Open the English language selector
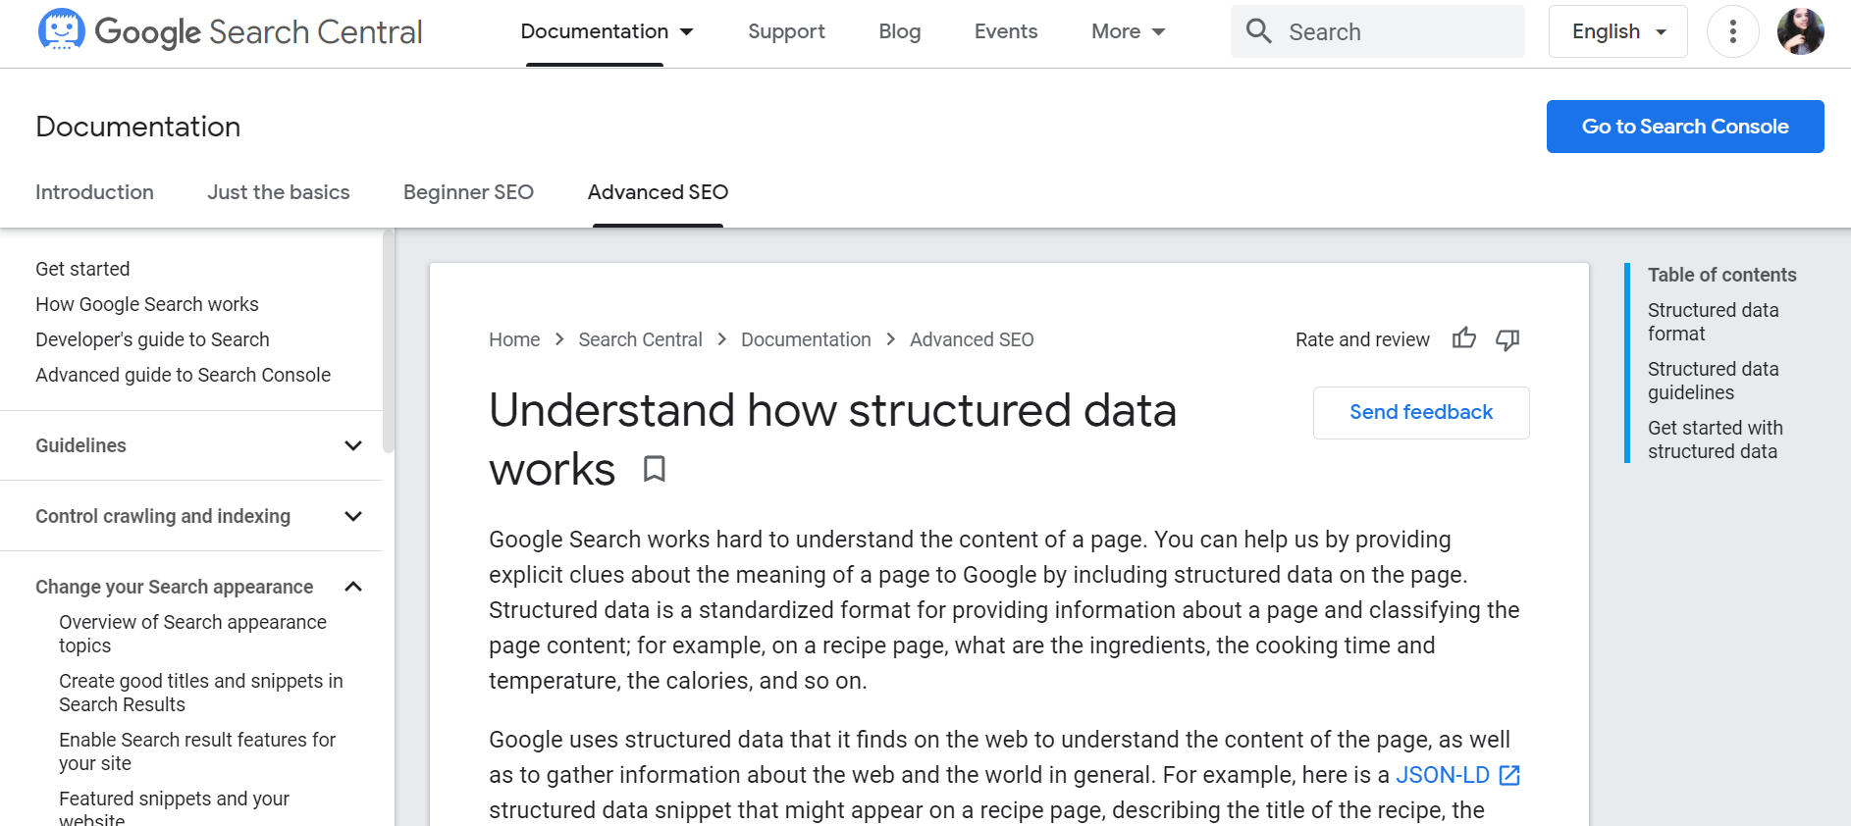Screen dimensions: 1851x826 click(x=1617, y=31)
